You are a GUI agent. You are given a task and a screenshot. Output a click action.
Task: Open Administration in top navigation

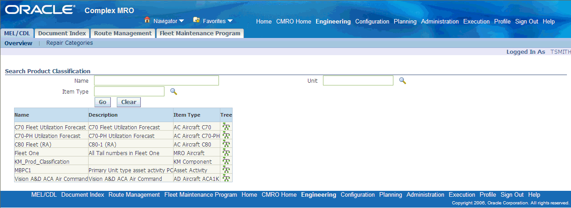click(x=440, y=22)
